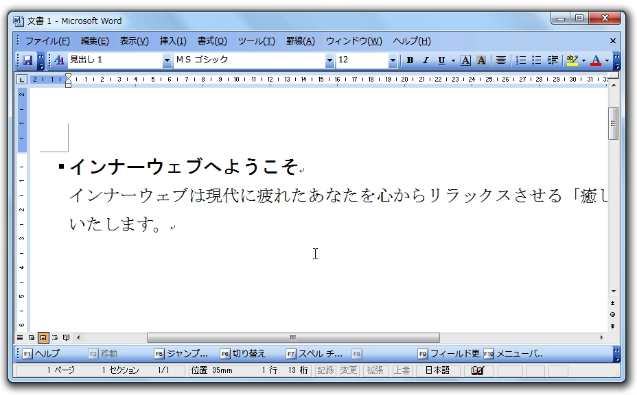Screen dimensions: 637x395
Task: Toggle the character border button
Action: (465, 60)
